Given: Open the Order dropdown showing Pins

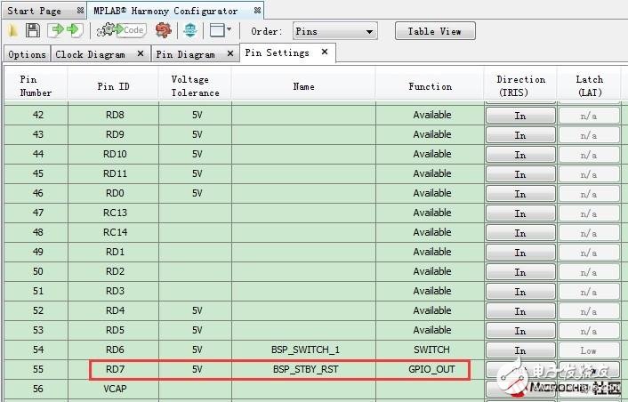Looking at the screenshot, I should tap(334, 31).
